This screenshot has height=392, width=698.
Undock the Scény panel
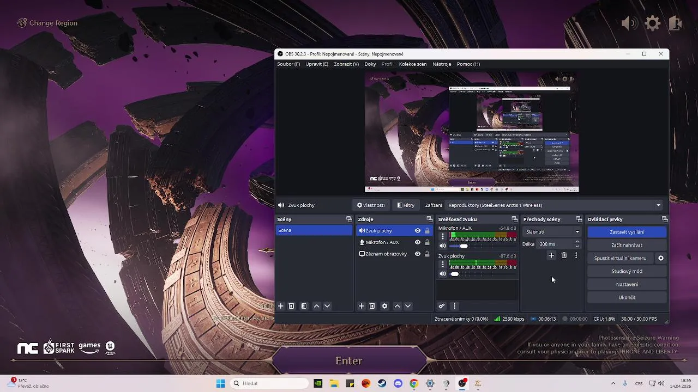[x=349, y=219]
